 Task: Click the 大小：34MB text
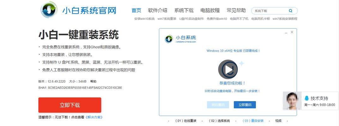click(x=78, y=81)
